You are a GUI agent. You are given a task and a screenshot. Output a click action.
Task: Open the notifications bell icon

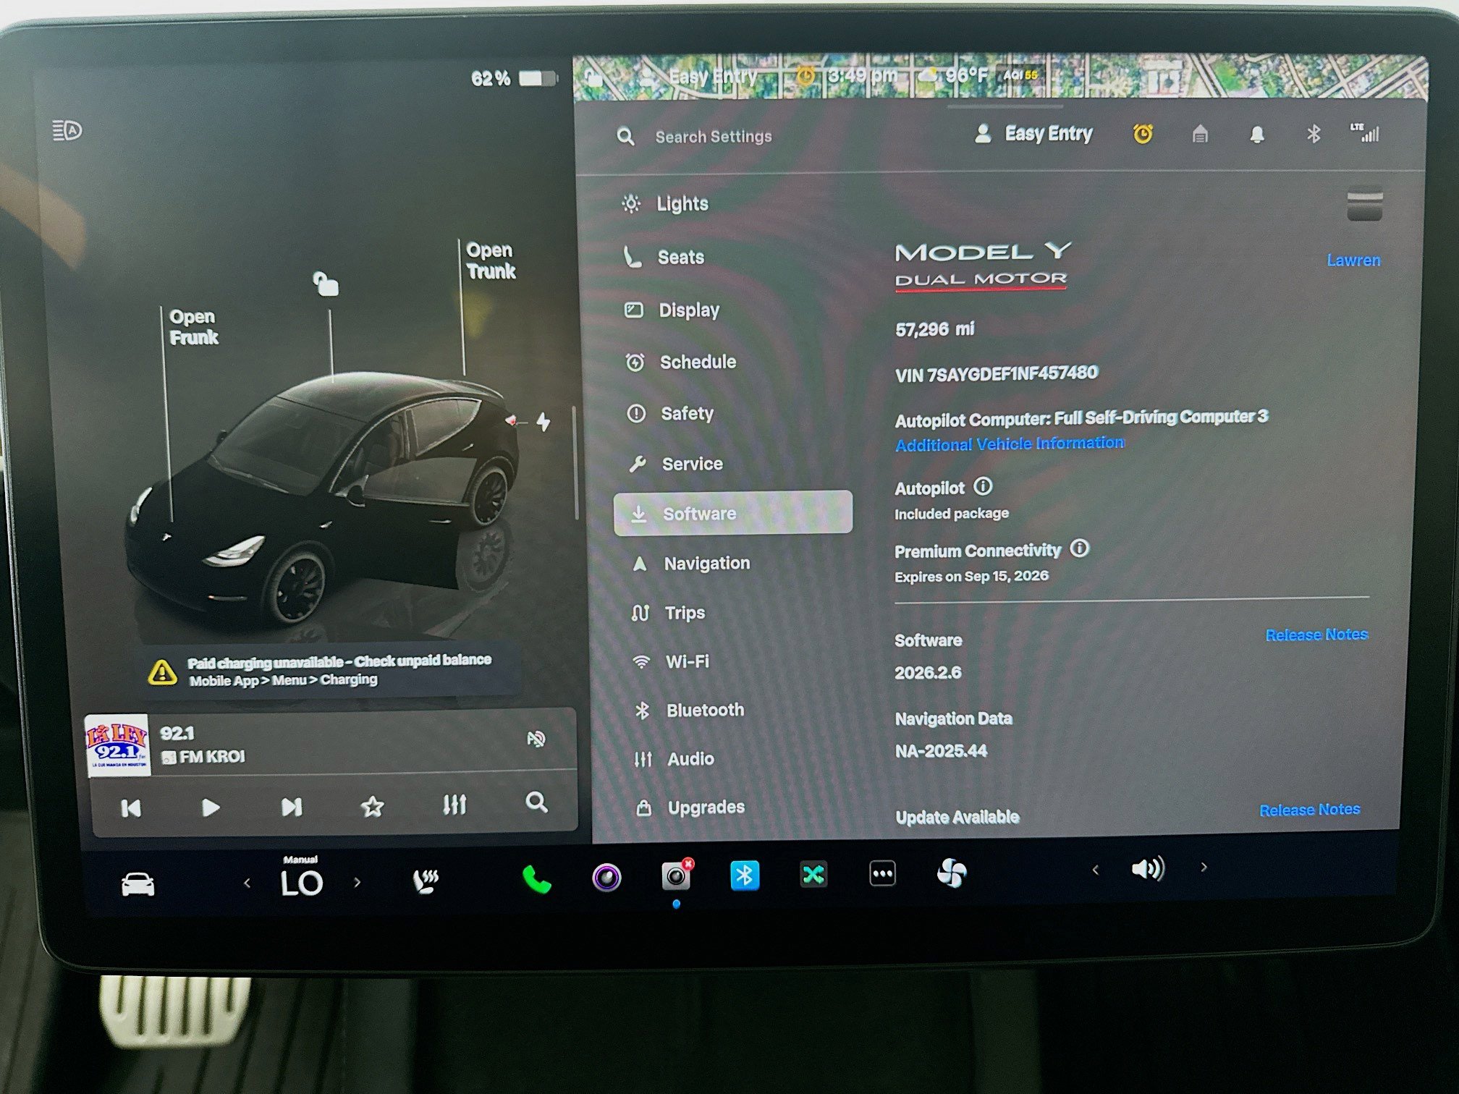coord(1257,135)
